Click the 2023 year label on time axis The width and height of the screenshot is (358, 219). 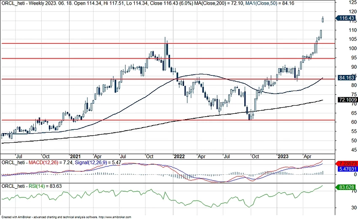click(x=283, y=156)
